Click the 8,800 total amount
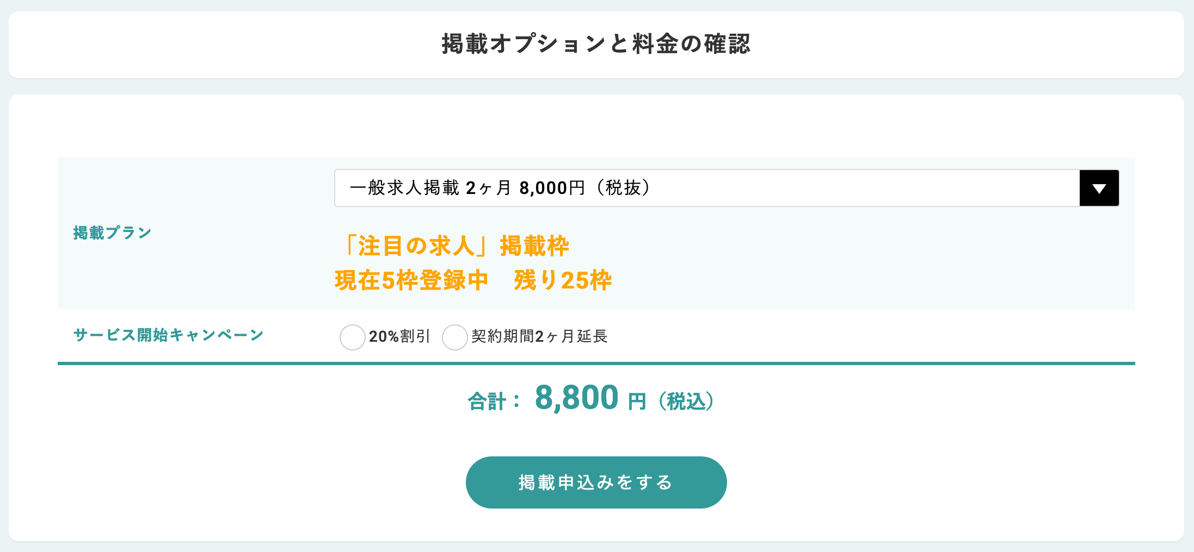Image resolution: width=1194 pixels, height=552 pixels. click(576, 398)
